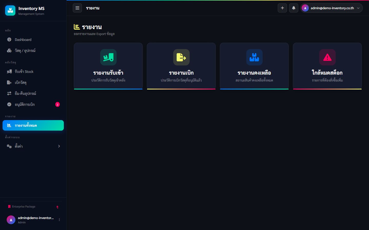Expand the ตั้งค่า submenu chevron

click(59, 146)
